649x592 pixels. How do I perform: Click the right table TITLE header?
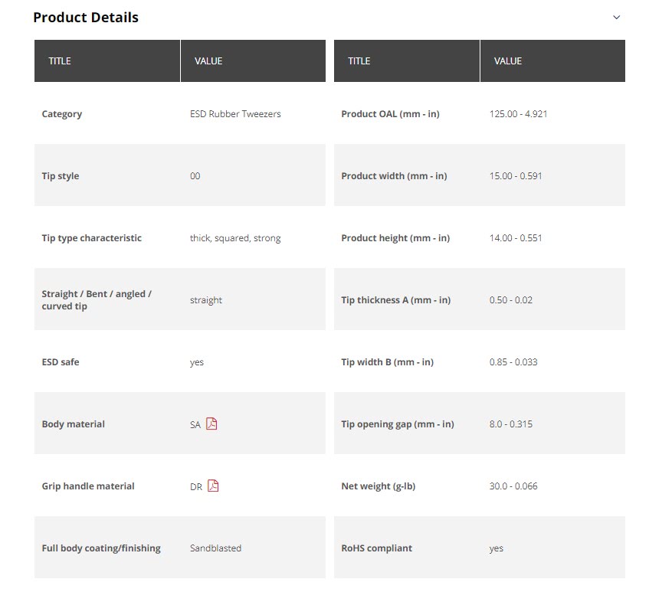[359, 61]
